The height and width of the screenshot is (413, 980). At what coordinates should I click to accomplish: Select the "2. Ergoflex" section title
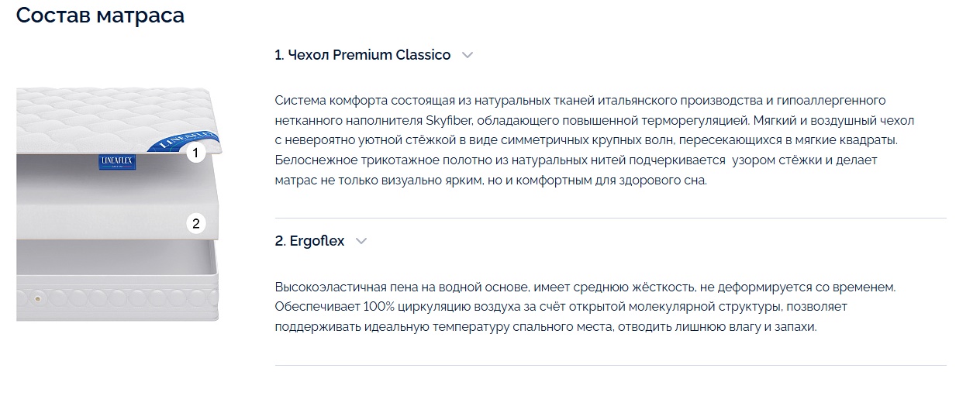pos(309,241)
